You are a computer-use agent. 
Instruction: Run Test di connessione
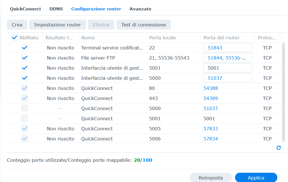[x=144, y=25]
